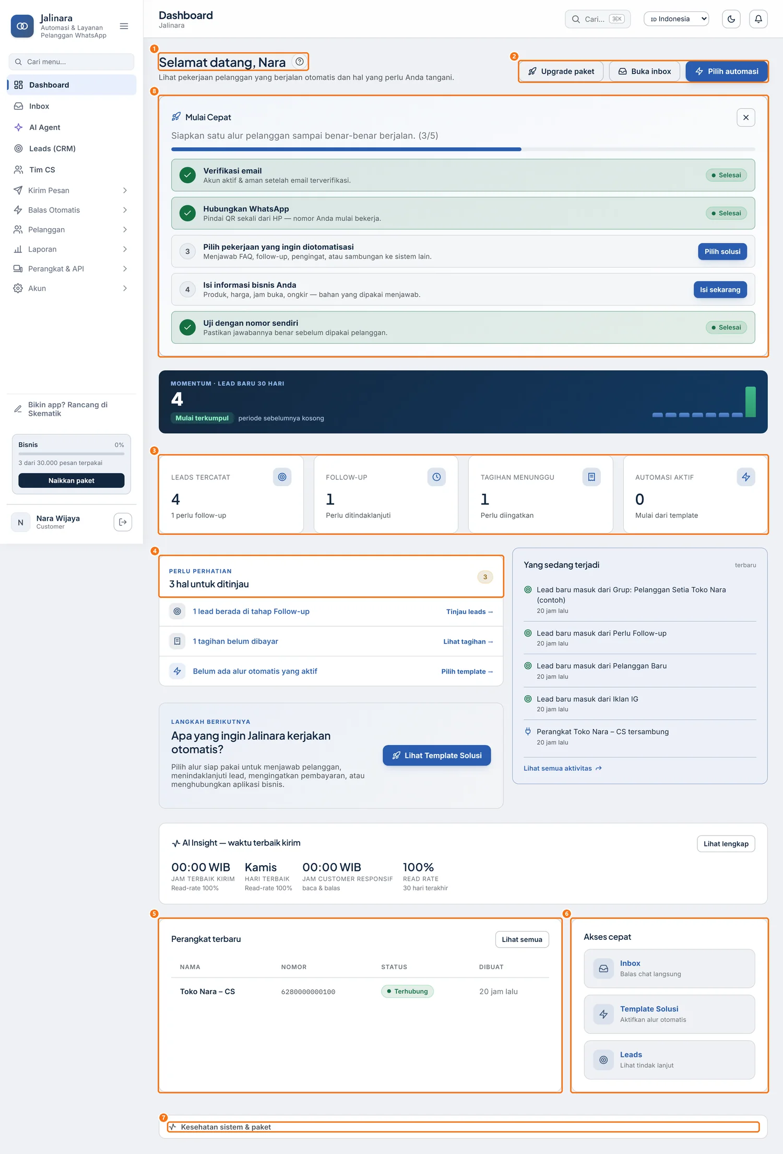Click target icon on Follow-up lead row
Viewport: 783px width, 1154px height.
pyautogui.click(x=177, y=611)
